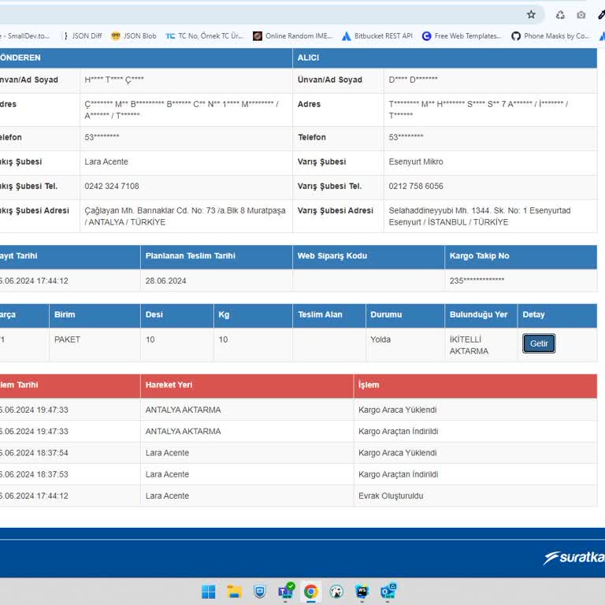Open WebStorm from the taskbar
Image resolution: width=605 pixels, height=605 pixels.
pyautogui.click(x=362, y=592)
